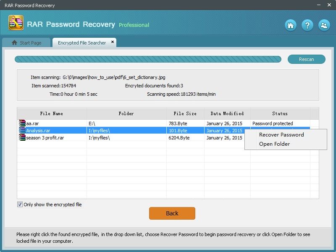Image resolution: width=336 pixels, height=252 pixels.
Task: Choose Recover Password from context menu
Action: 281,134
